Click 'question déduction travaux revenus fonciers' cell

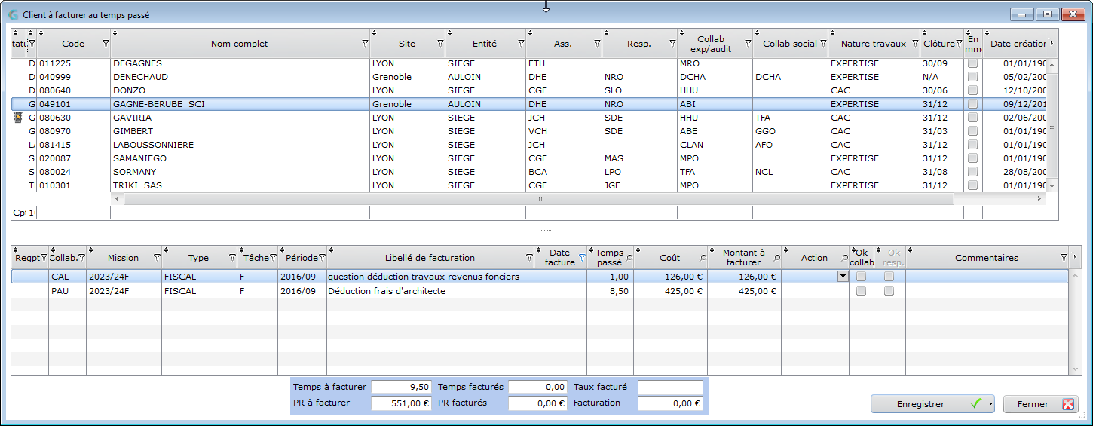(x=430, y=277)
